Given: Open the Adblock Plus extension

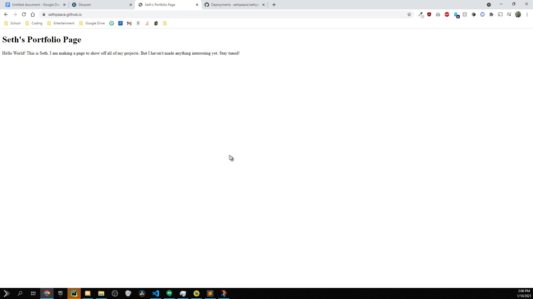Looking at the screenshot, I should 447,14.
